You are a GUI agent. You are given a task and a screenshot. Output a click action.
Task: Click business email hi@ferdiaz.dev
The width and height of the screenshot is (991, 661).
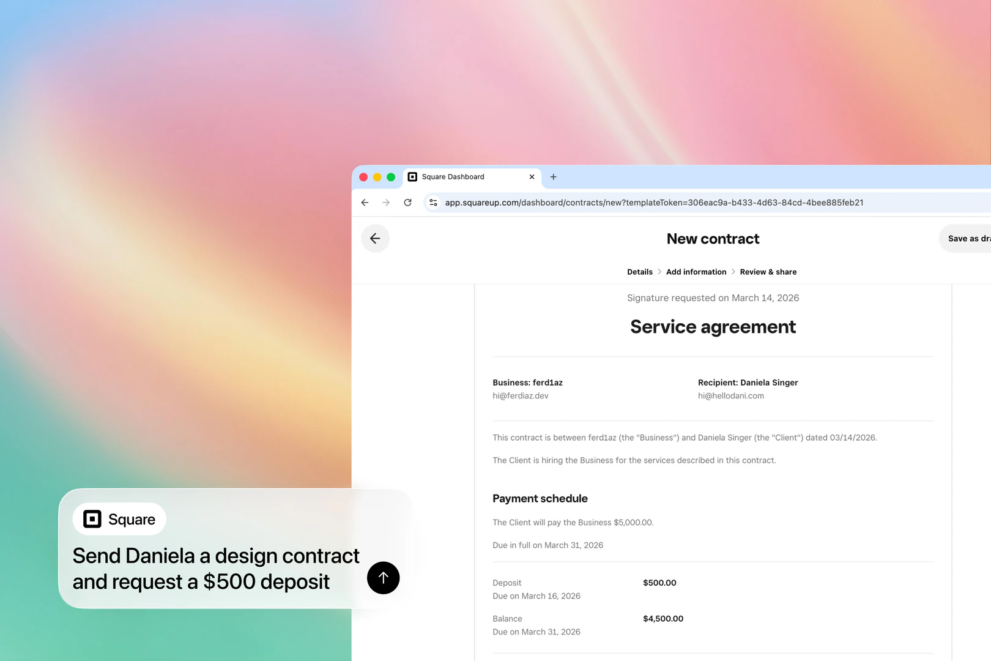[x=521, y=396]
